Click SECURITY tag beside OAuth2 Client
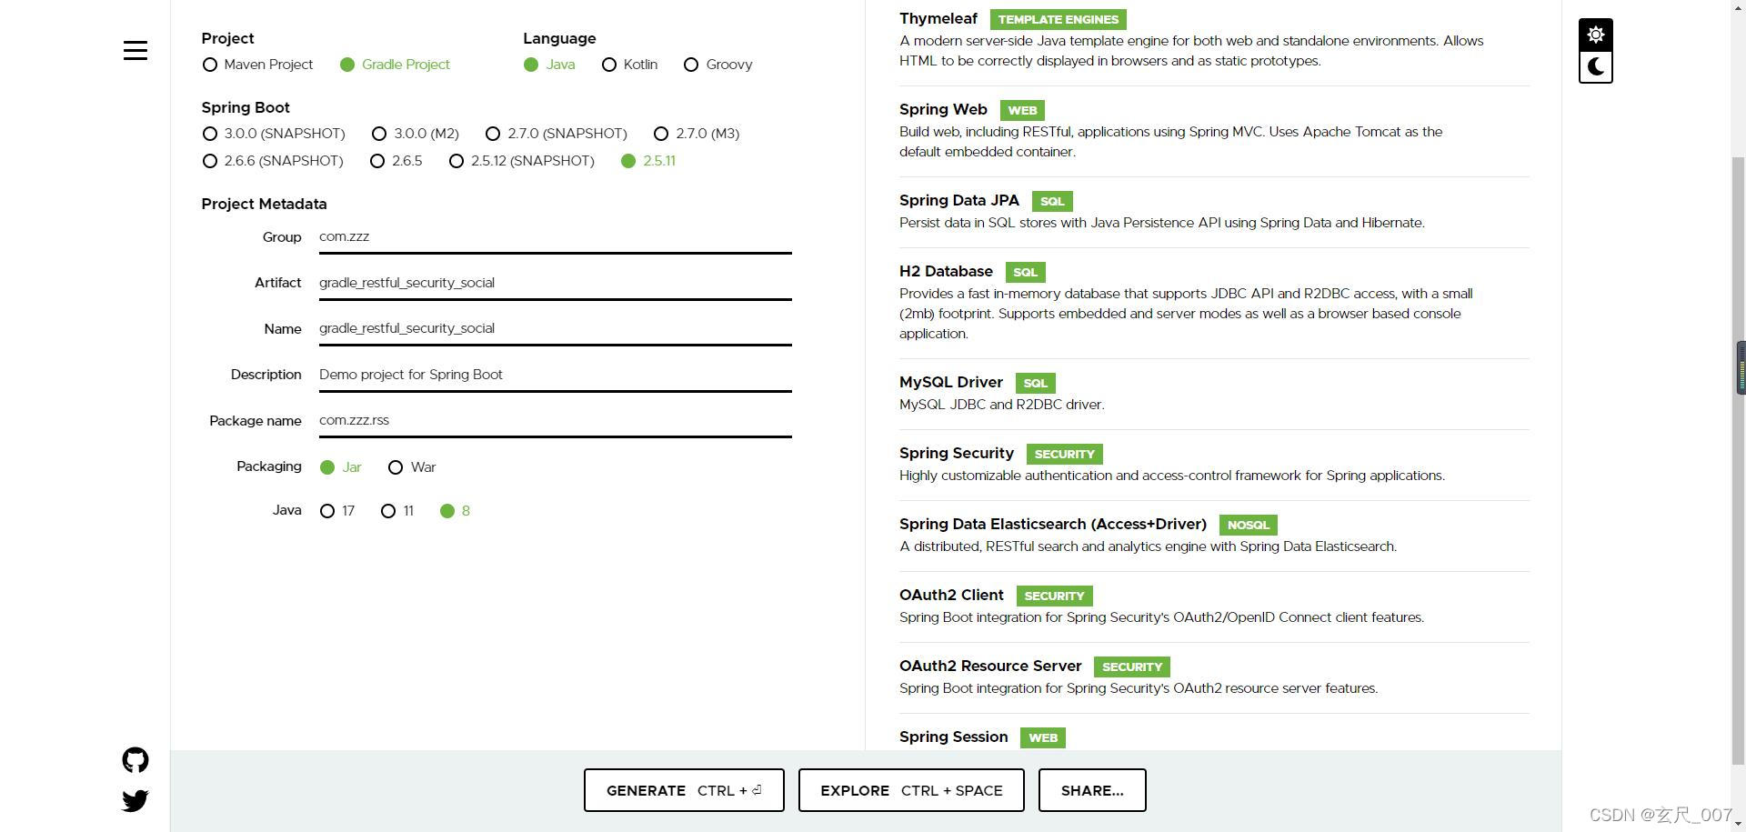This screenshot has width=1746, height=832. (1054, 596)
